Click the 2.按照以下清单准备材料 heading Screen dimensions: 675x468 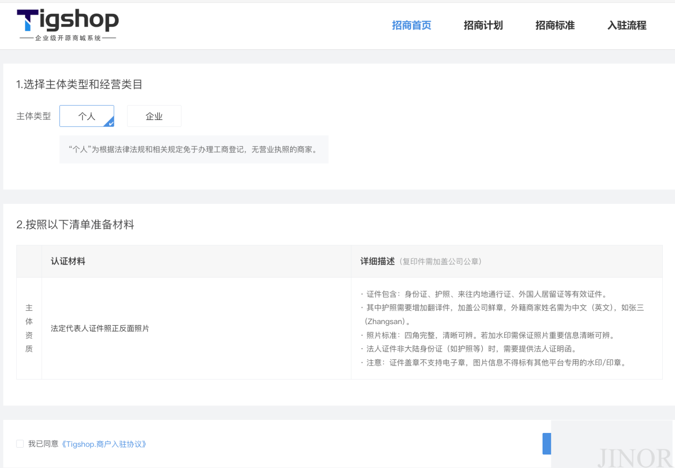point(75,225)
